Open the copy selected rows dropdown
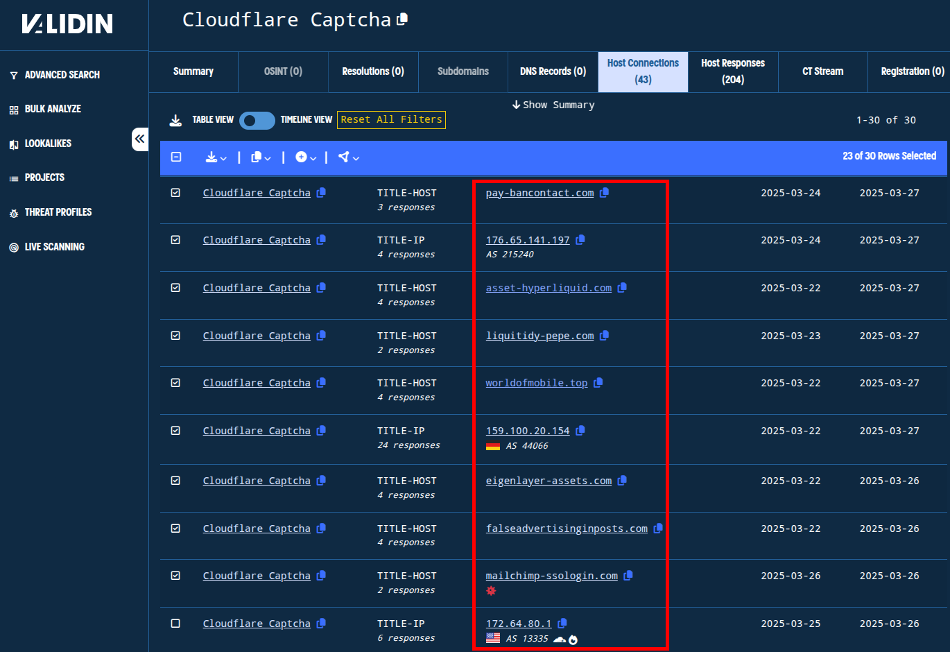 [261, 157]
